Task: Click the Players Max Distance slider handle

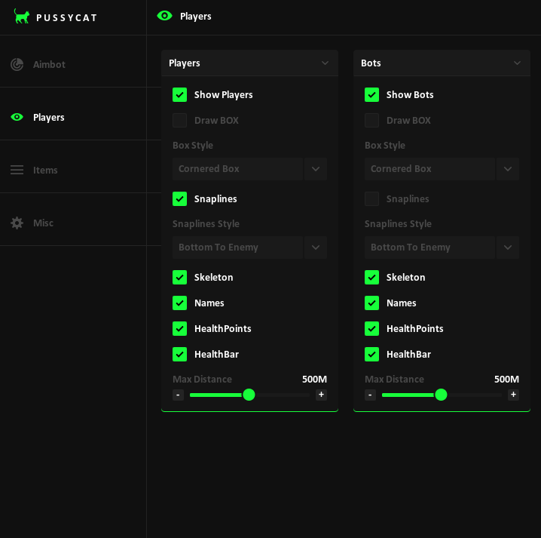Action: tap(249, 395)
